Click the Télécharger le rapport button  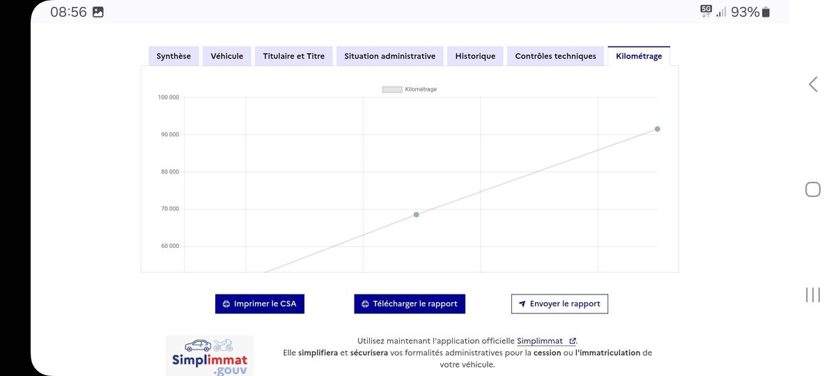410,304
